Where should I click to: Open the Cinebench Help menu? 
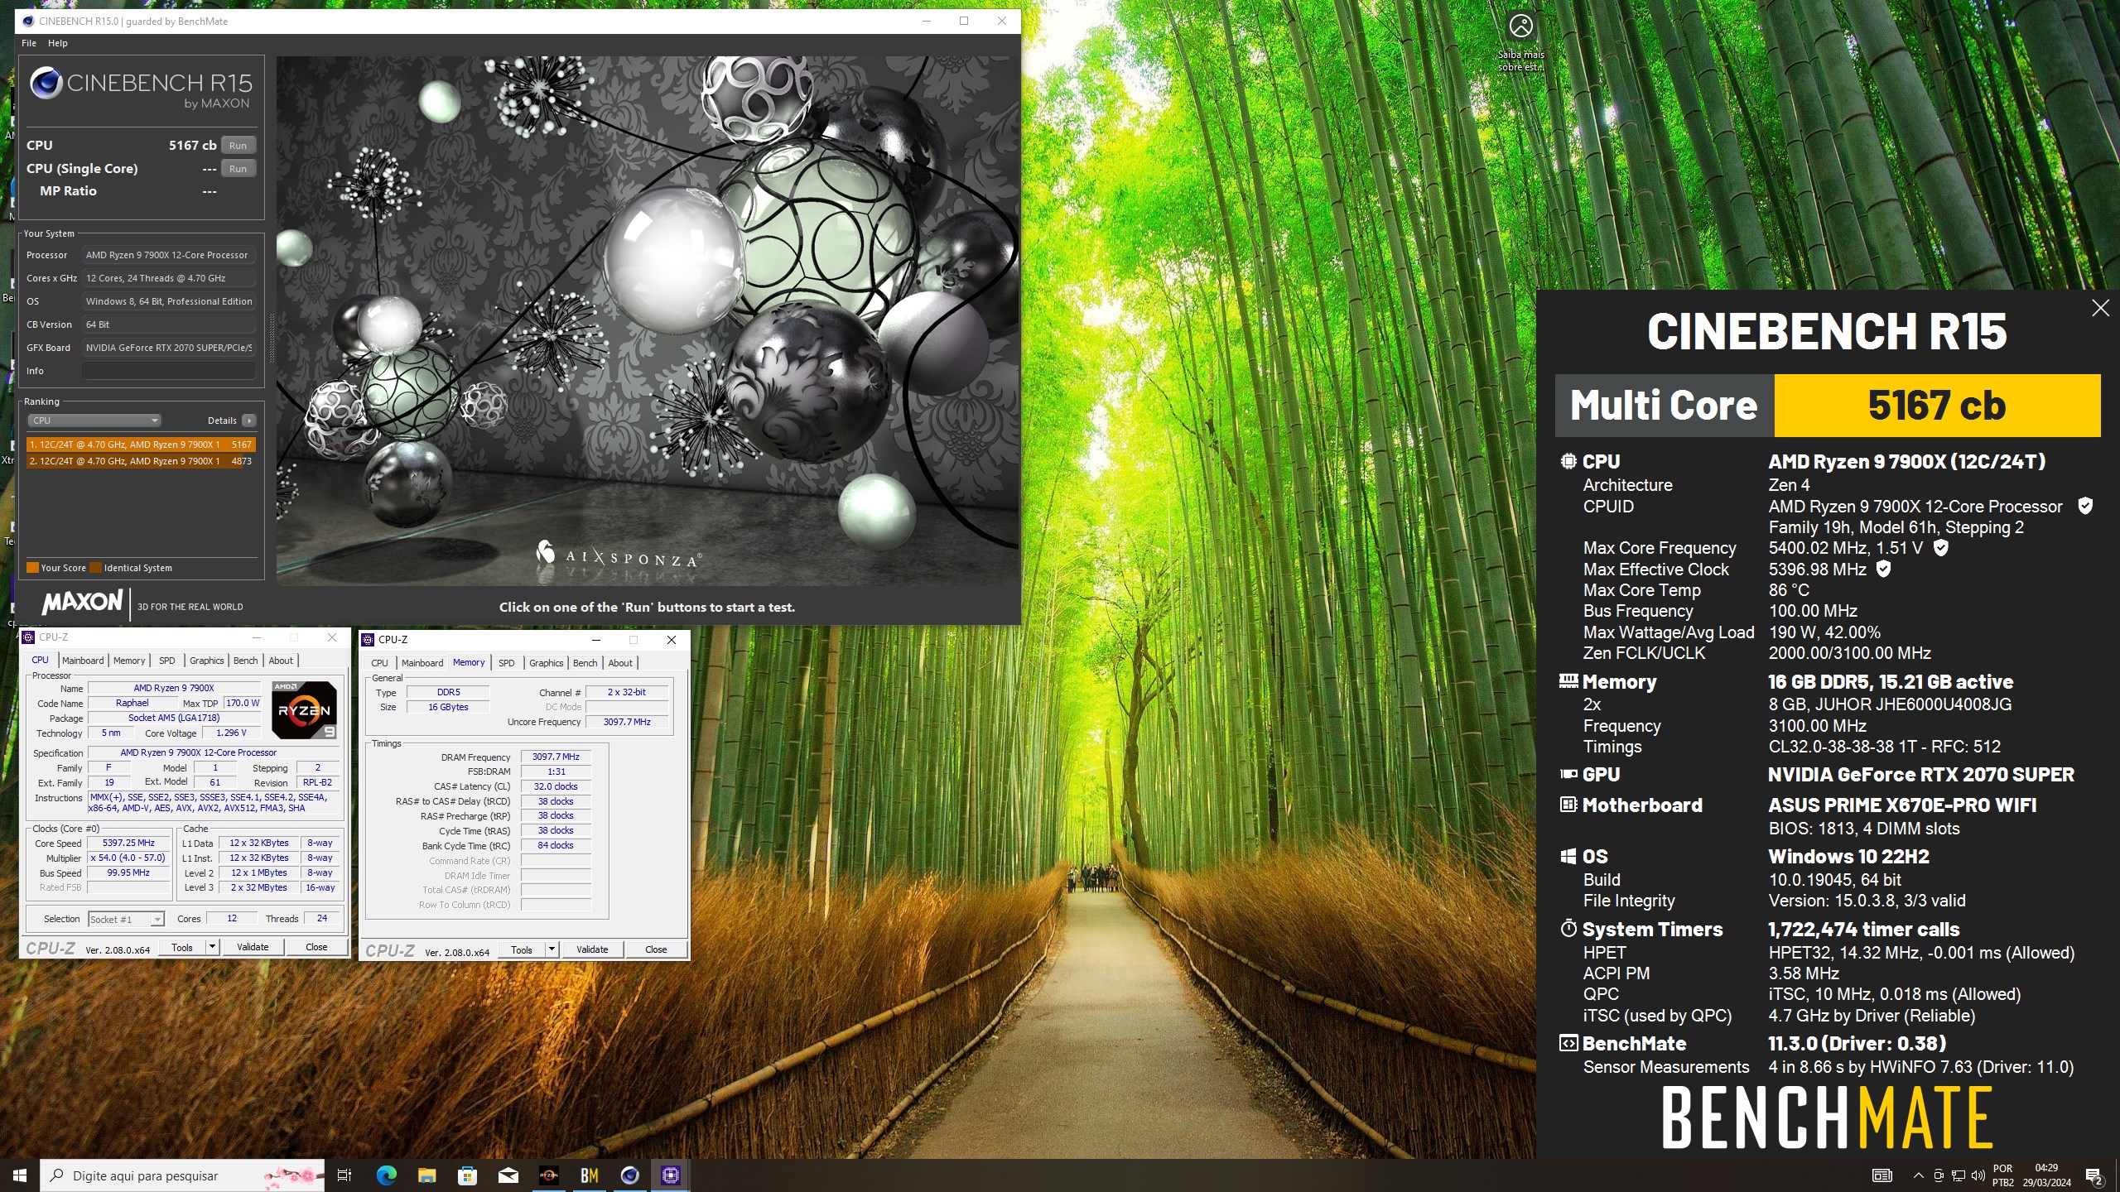[58, 43]
